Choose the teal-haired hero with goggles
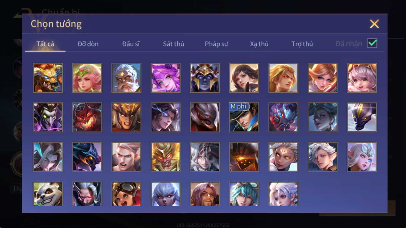Viewport: 406px width, 228px height. pos(244,194)
